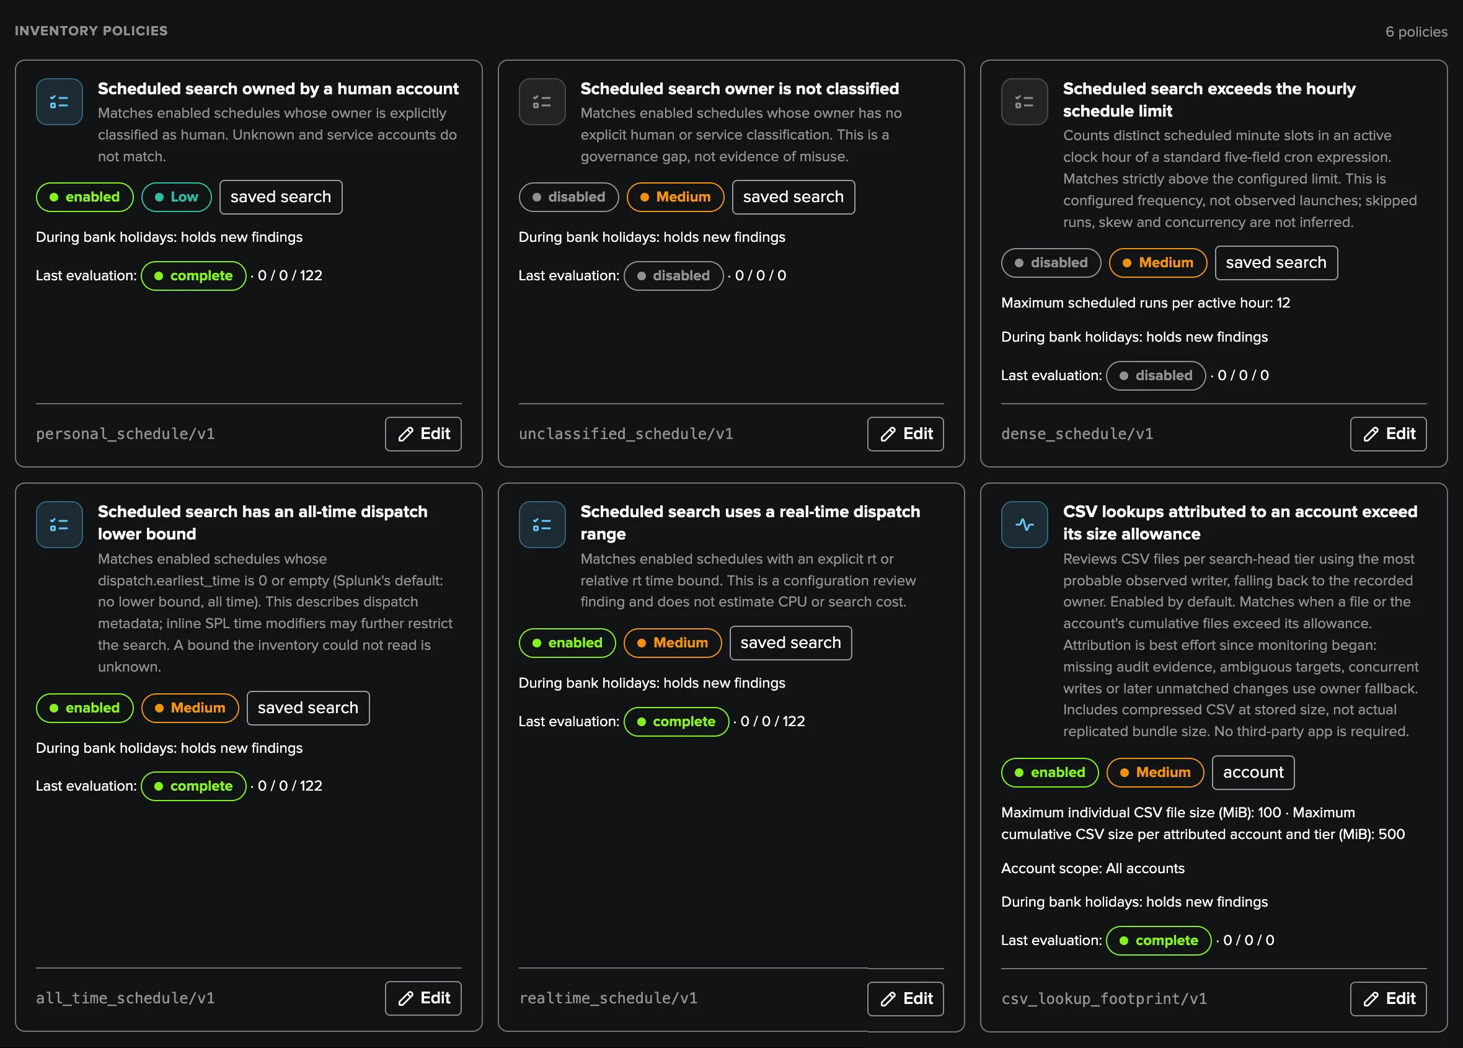Open Edit for dense_schedule/v1
1463x1048 pixels.
click(1388, 433)
